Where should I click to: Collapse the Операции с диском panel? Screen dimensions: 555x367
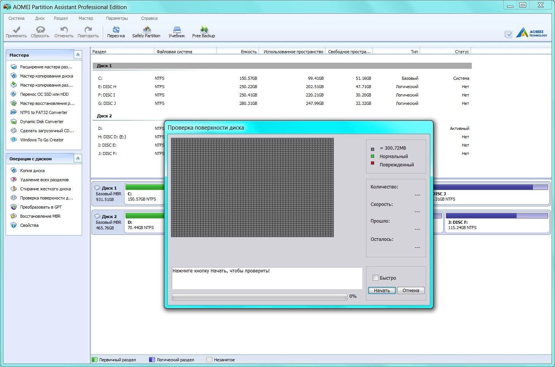[78, 158]
